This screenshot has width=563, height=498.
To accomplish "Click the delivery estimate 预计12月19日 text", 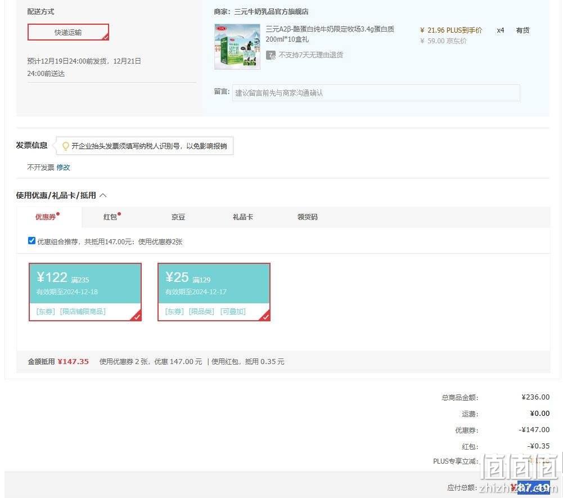I will (84, 67).
